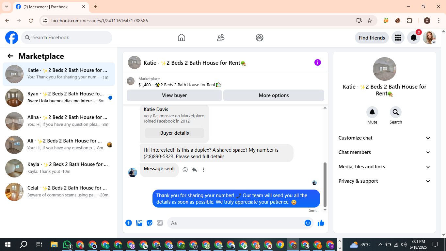Open Ryan conversation in chat list
Viewport: 446px width, 251px height.
[59, 98]
